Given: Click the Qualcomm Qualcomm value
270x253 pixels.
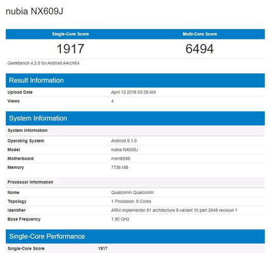Looking at the screenshot, I should click(x=132, y=193).
